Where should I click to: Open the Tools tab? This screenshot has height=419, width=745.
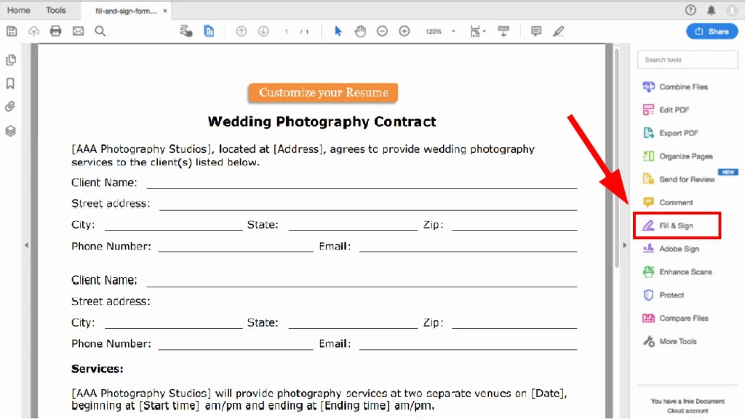tap(56, 9)
